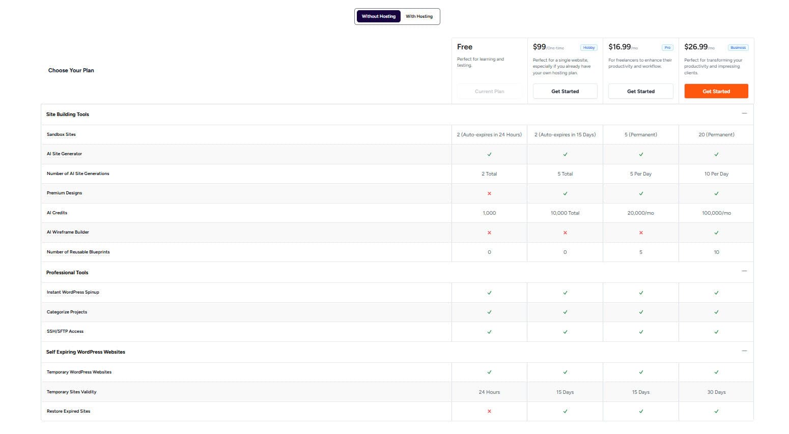Viewport: 789px width, 434px height.
Task: Click the red cross for Restore Expired Sites
Action: coord(489,411)
